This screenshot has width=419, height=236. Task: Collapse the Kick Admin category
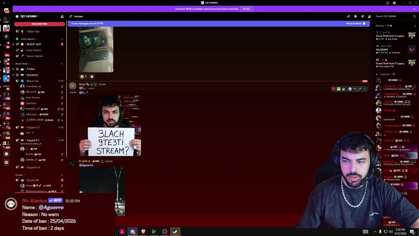(29, 39)
